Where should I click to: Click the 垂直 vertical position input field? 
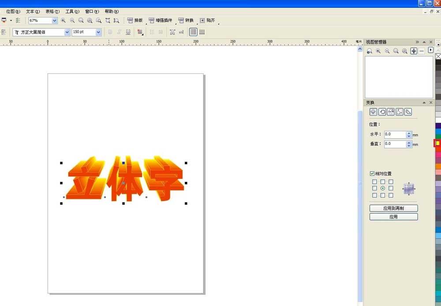[395, 144]
